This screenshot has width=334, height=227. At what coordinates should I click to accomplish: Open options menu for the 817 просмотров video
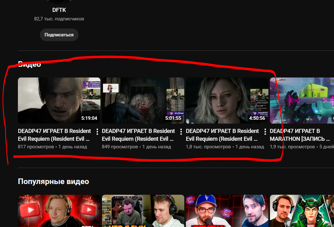tap(97, 132)
